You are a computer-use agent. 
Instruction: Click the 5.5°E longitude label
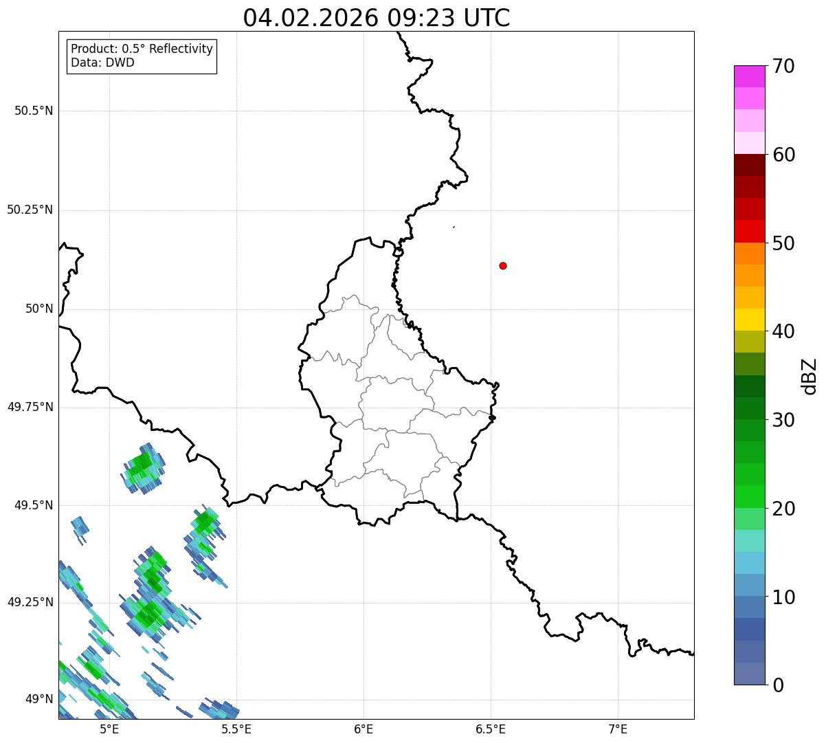236,729
